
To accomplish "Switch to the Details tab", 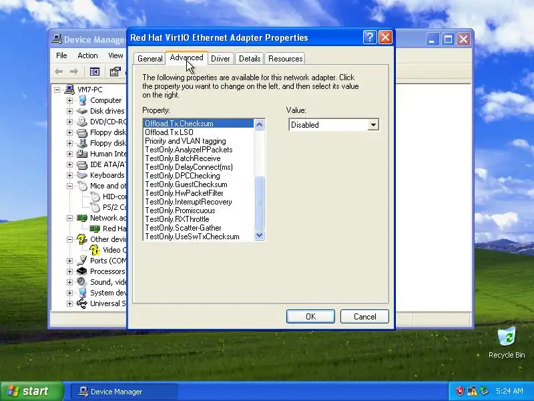I will click(250, 59).
